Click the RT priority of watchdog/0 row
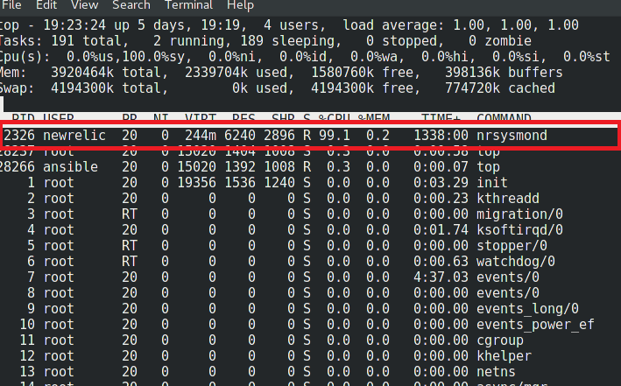Image resolution: width=621 pixels, height=386 pixels. tap(130, 262)
